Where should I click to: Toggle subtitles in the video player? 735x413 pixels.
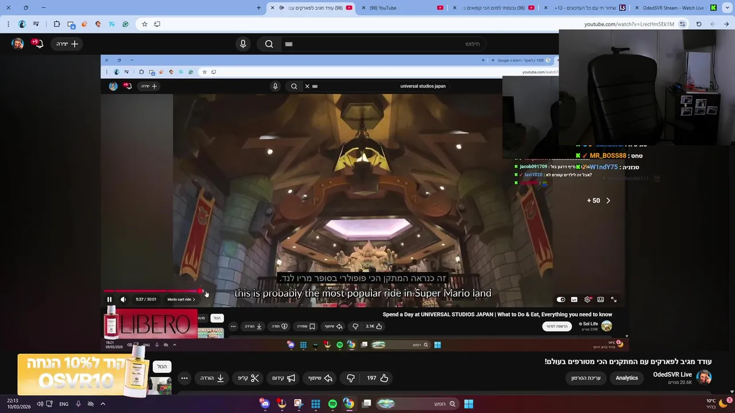pos(574,299)
